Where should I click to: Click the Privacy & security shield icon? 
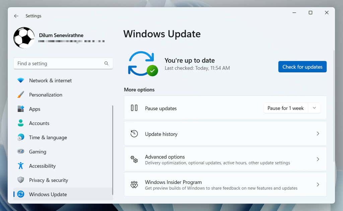(x=20, y=180)
